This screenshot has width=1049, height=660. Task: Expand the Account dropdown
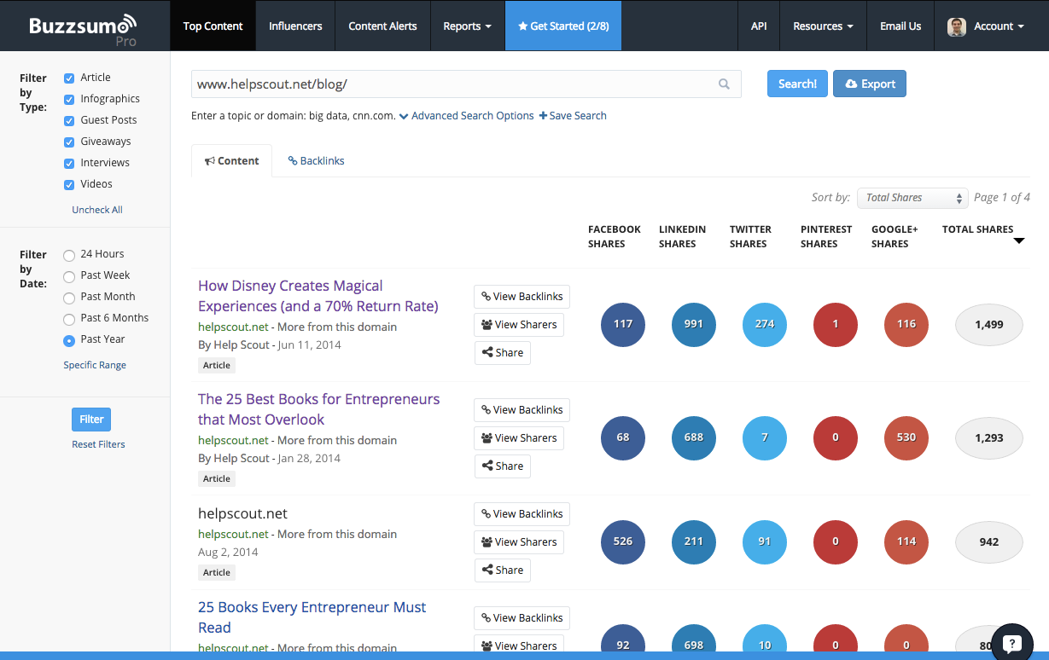[986, 26]
